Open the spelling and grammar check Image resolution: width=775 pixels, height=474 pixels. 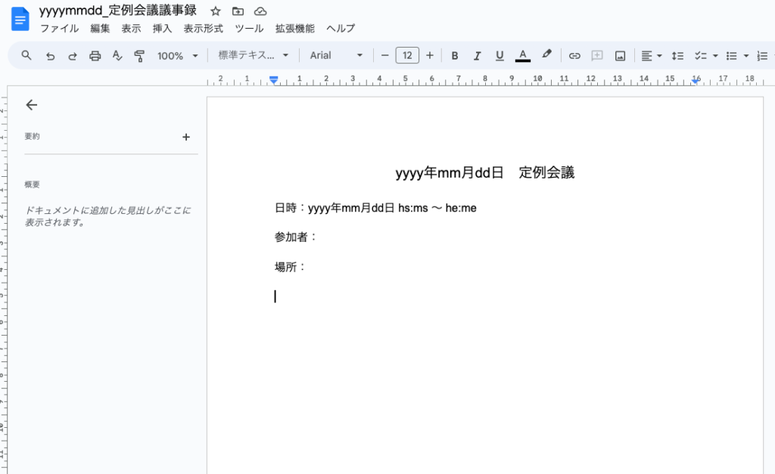[x=117, y=56]
